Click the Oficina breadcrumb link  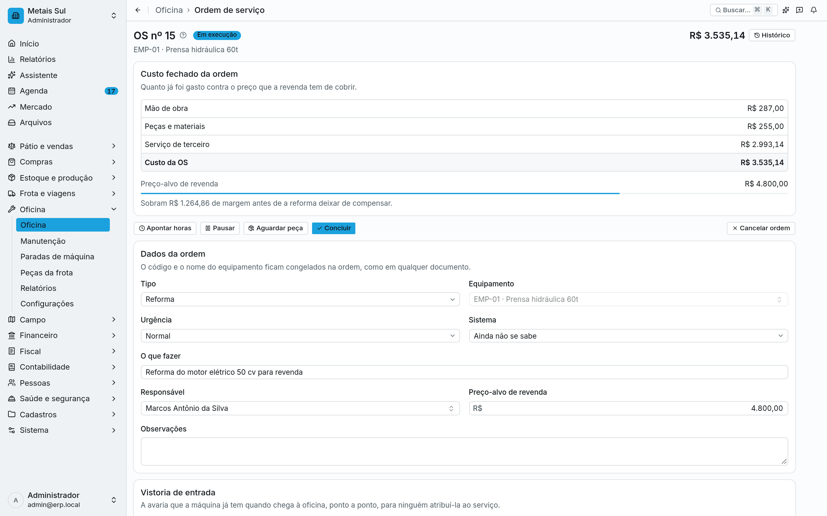tap(169, 10)
